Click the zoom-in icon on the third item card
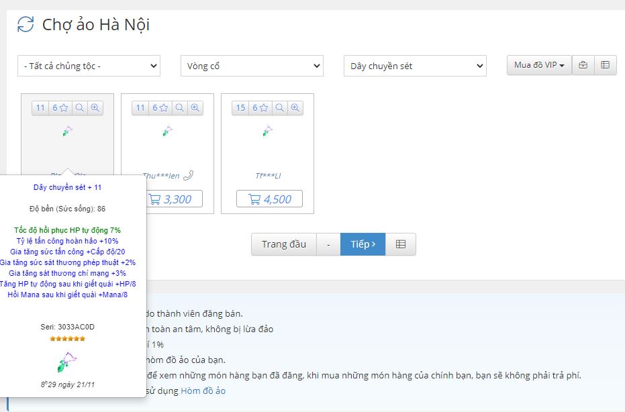Viewport: 625px width, 412px height. tap(295, 108)
